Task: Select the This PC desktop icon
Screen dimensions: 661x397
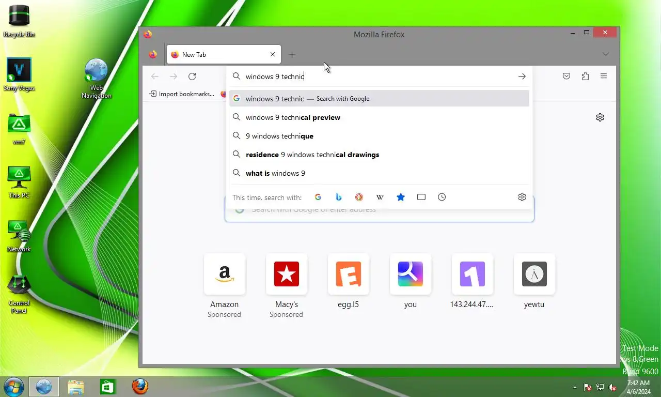Action: [x=19, y=182]
